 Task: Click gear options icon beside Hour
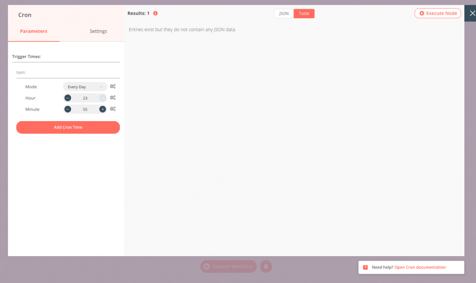[112, 98]
